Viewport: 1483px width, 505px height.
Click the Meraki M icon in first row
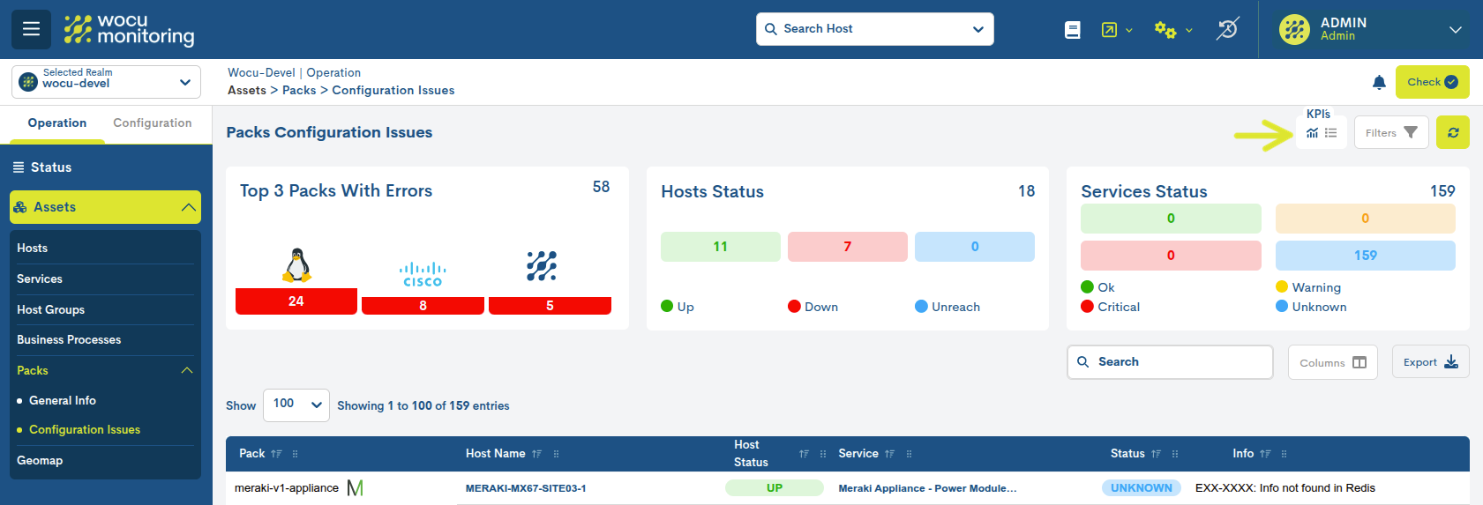[356, 488]
